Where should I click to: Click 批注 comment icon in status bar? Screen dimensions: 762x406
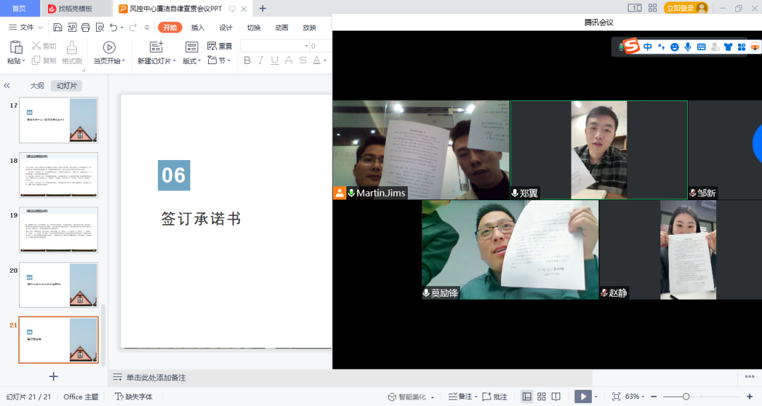495,397
